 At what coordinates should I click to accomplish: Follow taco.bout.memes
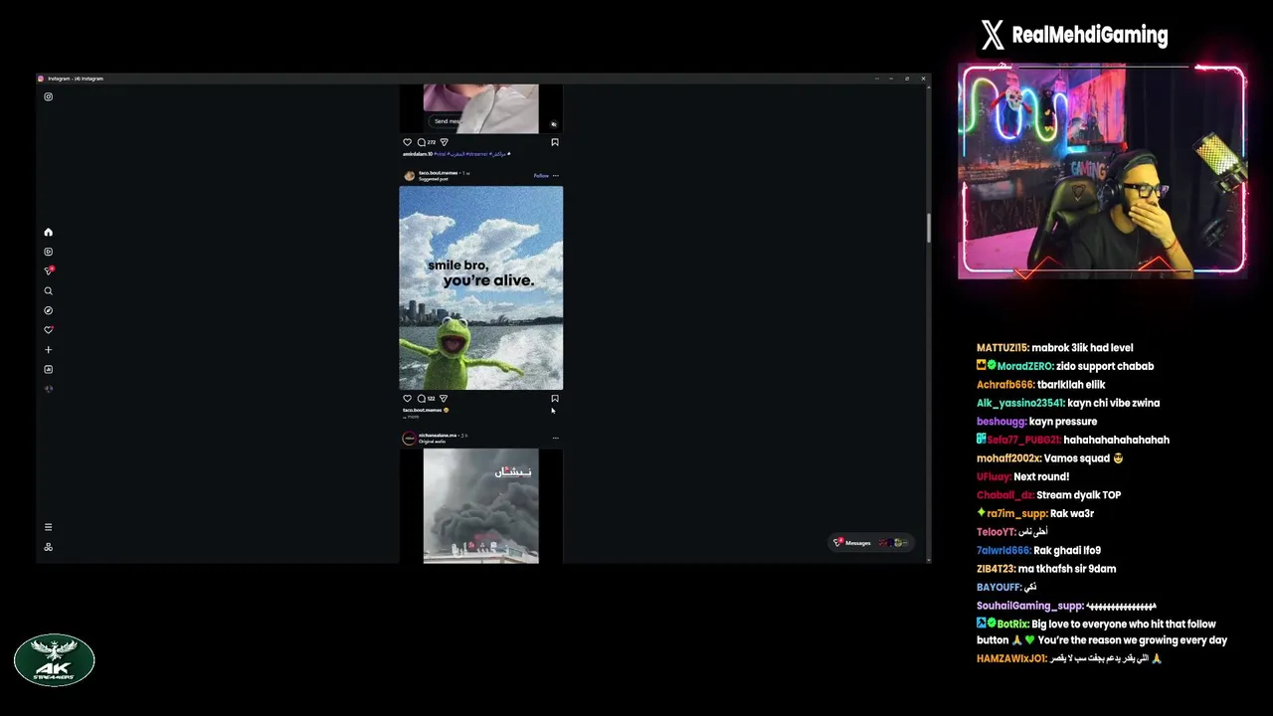(540, 175)
